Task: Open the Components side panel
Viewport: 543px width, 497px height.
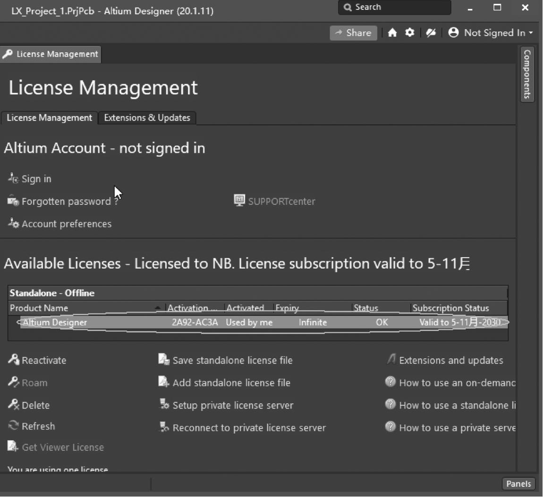Action: coord(527,74)
